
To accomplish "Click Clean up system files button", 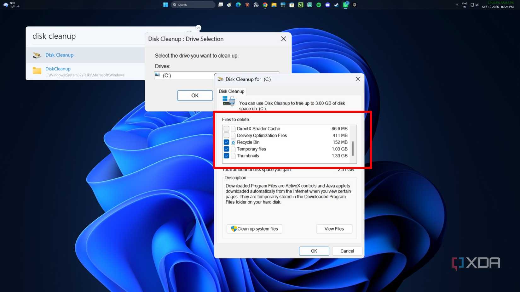I will (254, 229).
